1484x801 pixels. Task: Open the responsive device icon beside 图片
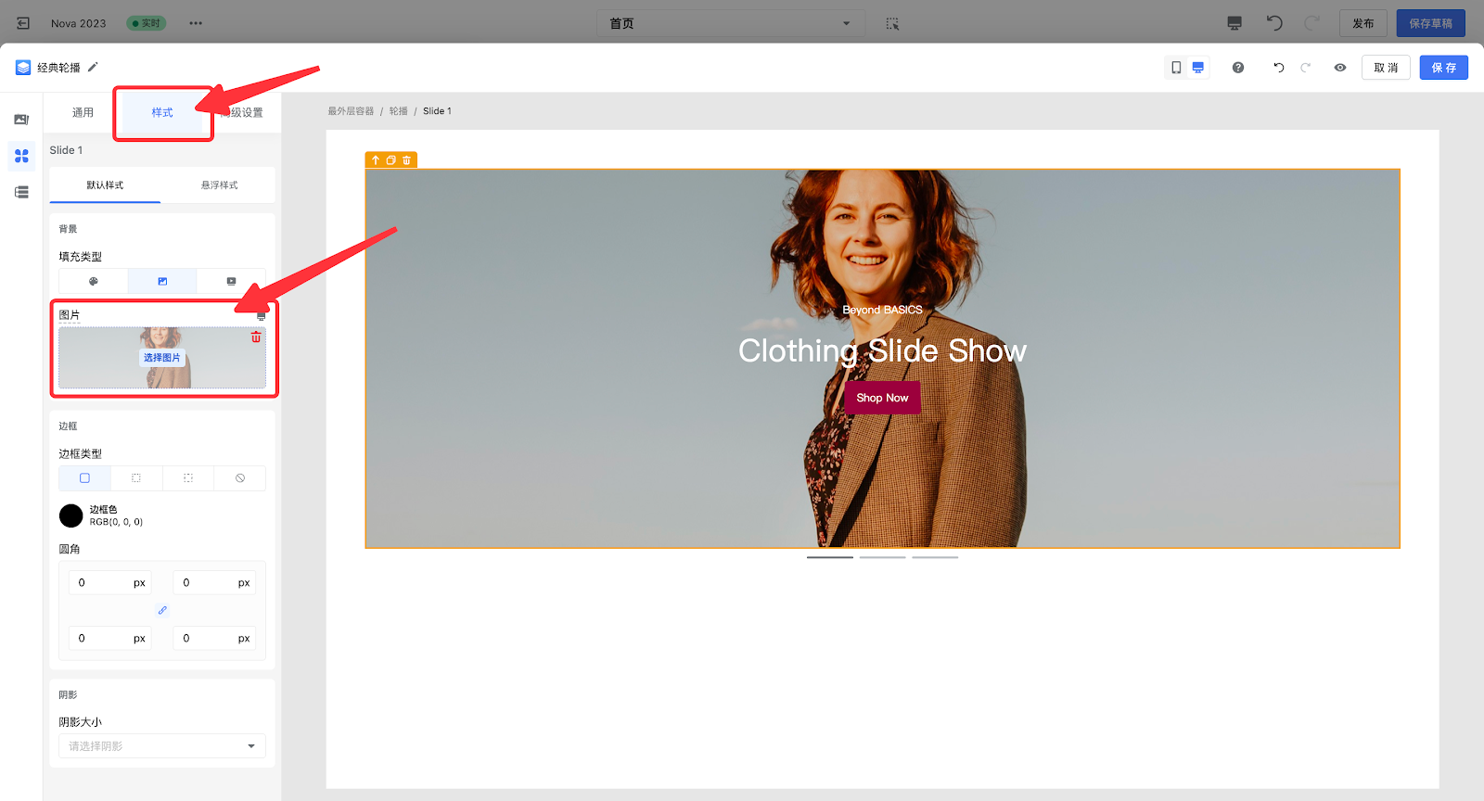point(261,316)
